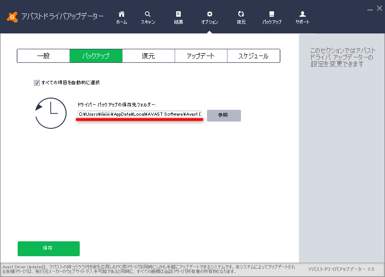Save settings with 保存 button
Screen dimensions: 385x277
[x=48, y=249]
